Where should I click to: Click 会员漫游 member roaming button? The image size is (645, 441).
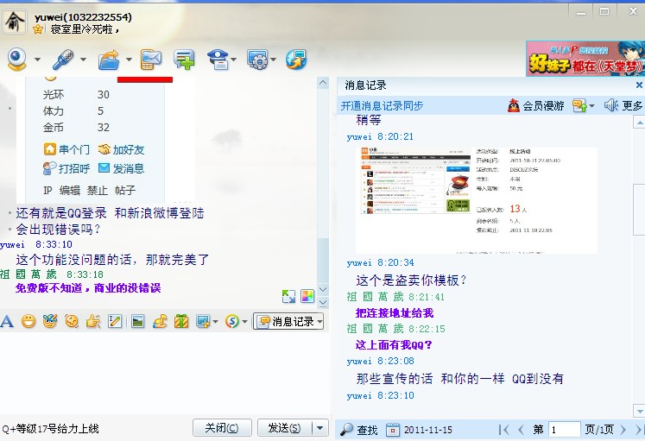click(535, 105)
